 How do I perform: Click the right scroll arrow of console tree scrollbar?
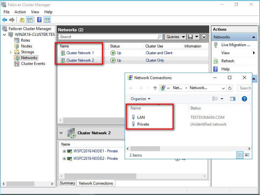click(x=52, y=184)
